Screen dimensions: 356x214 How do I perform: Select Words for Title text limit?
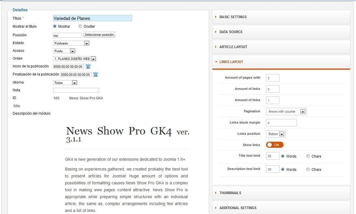(x=283, y=156)
